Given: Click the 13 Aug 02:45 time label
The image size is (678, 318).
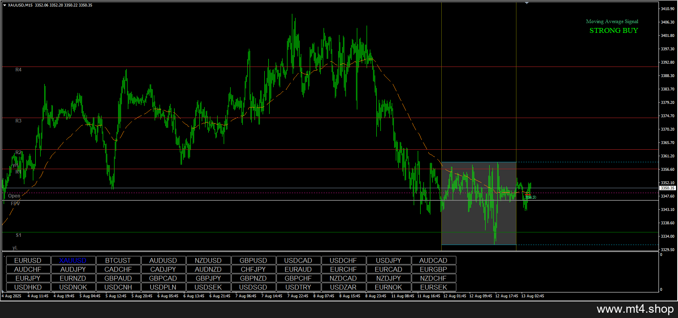Looking at the screenshot, I should click(533, 296).
